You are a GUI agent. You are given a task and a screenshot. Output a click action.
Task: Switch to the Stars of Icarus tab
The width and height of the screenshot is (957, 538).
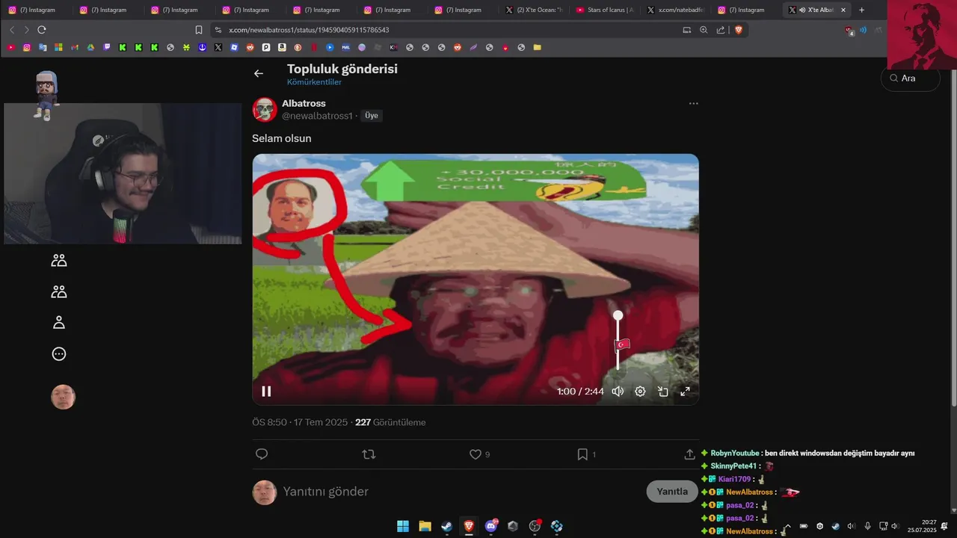point(604,10)
